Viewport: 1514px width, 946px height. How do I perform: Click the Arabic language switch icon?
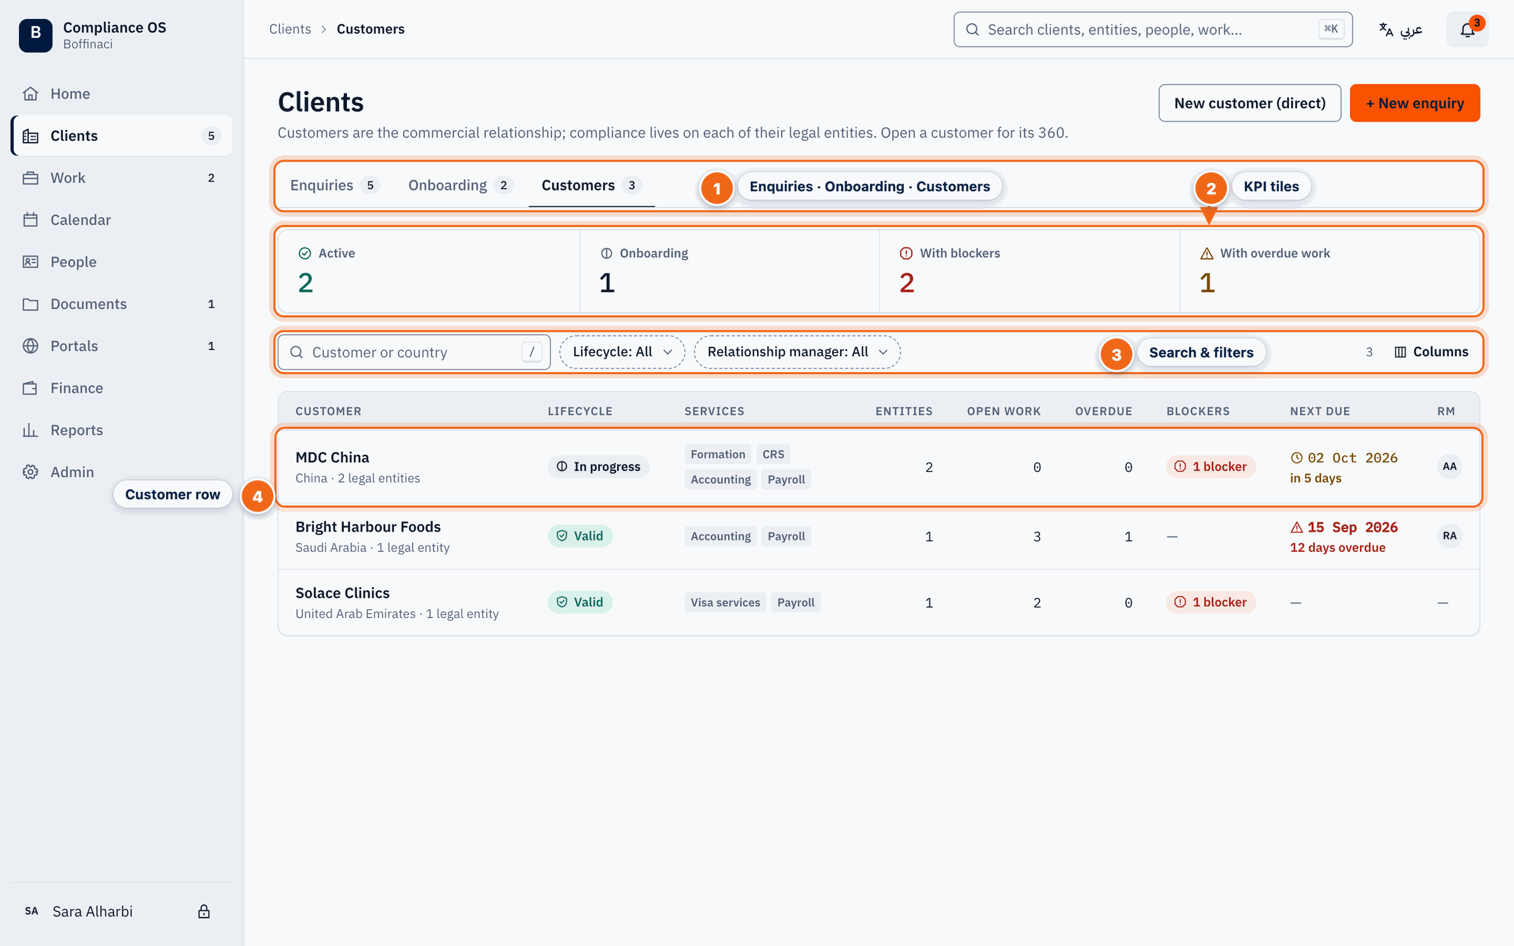[x=1400, y=30]
